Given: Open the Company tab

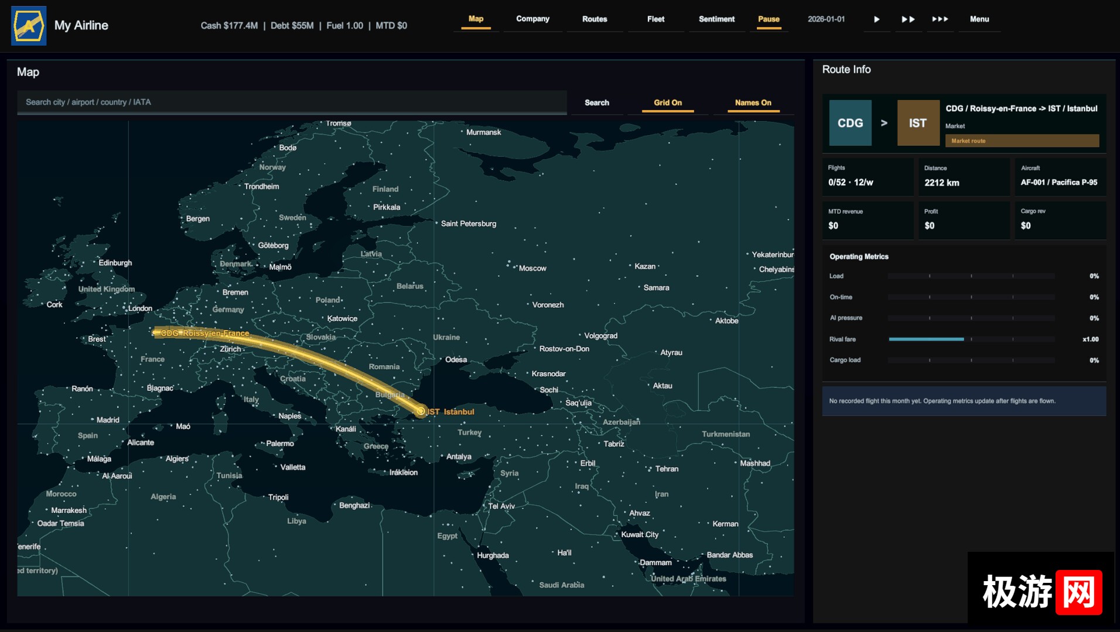Looking at the screenshot, I should 532,19.
